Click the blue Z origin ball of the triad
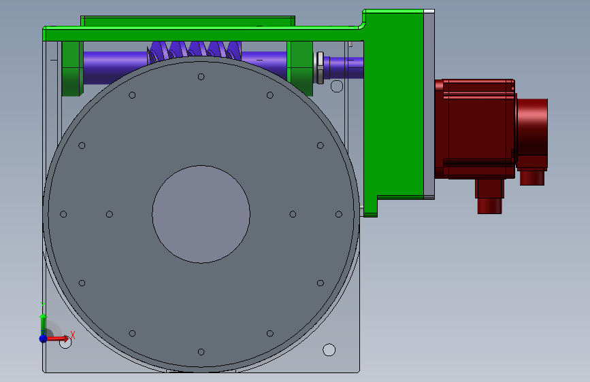Viewport: 590px width, 382px height. (44, 338)
